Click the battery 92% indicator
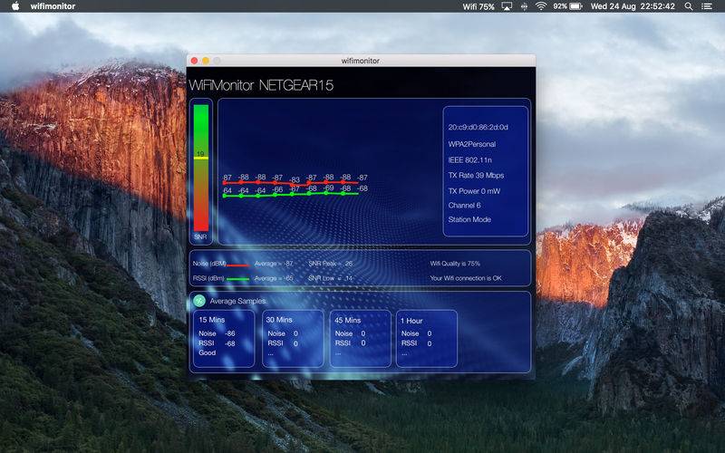This screenshot has width=725, height=453. point(567,6)
